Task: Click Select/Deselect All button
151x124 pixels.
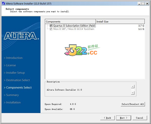Action: coord(133,104)
